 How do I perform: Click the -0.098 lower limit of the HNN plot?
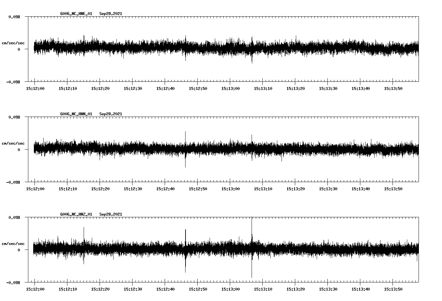(13, 182)
